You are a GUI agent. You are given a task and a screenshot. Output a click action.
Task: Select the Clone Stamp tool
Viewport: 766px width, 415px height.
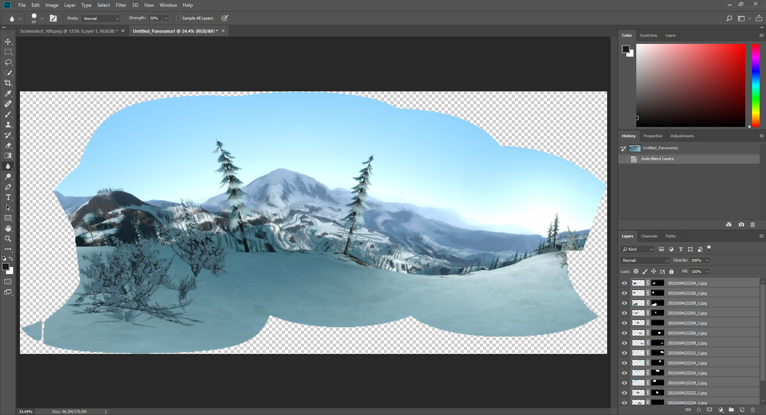click(x=8, y=125)
